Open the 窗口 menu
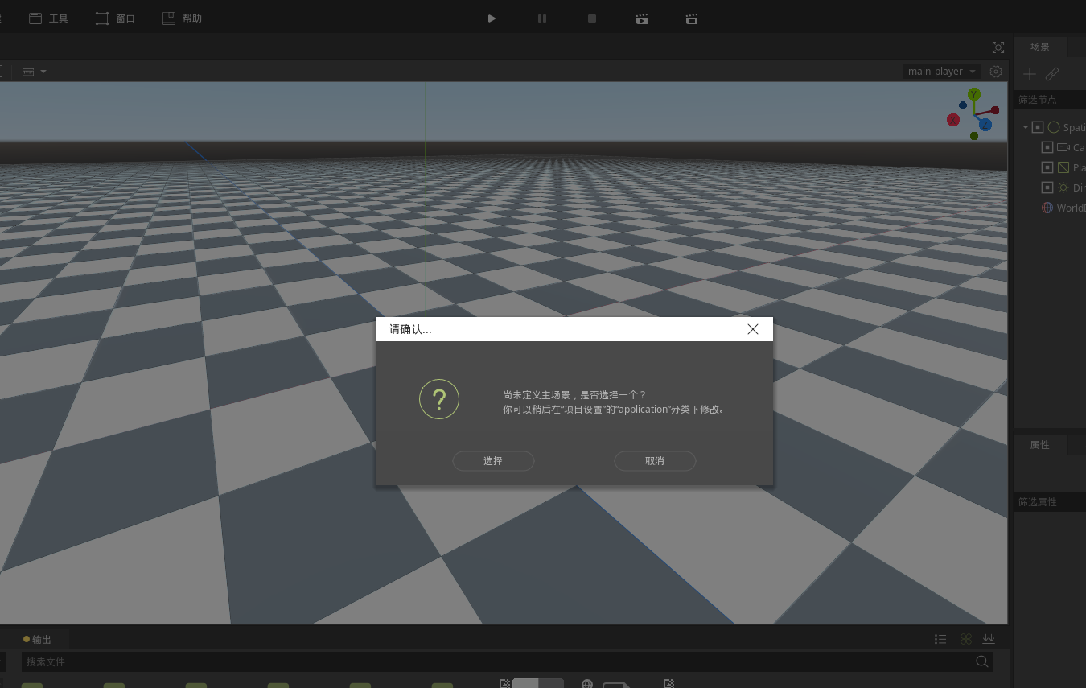 pyautogui.click(x=115, y=19)
